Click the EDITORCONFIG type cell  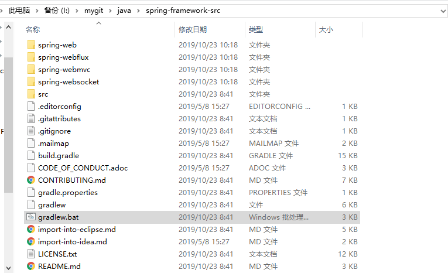point(279,107)
